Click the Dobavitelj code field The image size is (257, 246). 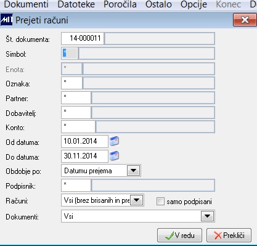click(x=76, y=112)
